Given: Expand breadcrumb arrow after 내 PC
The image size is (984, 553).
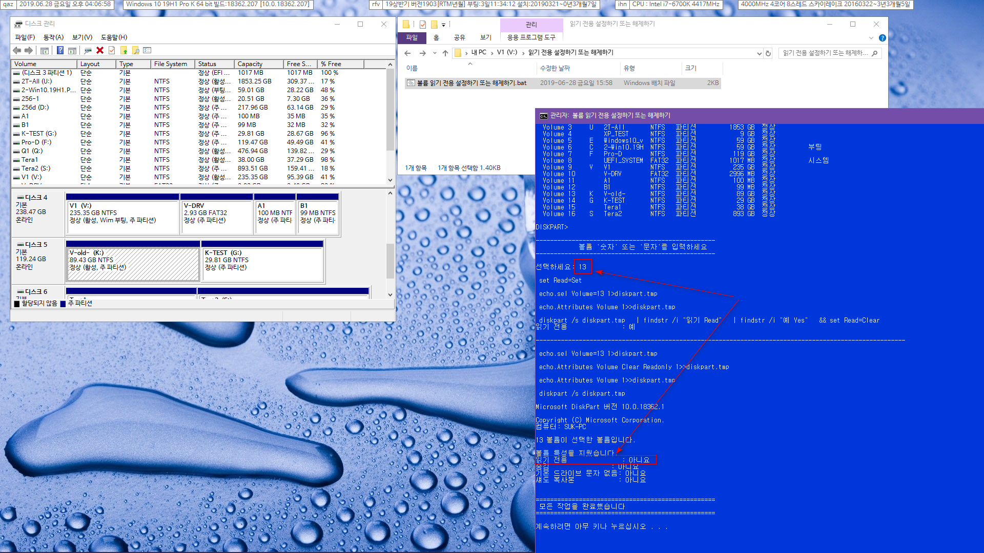Looking at the screenshot, I should pos(491,53).
